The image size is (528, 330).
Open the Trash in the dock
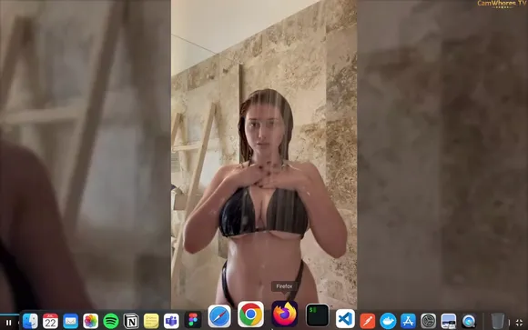coord(498,321)
